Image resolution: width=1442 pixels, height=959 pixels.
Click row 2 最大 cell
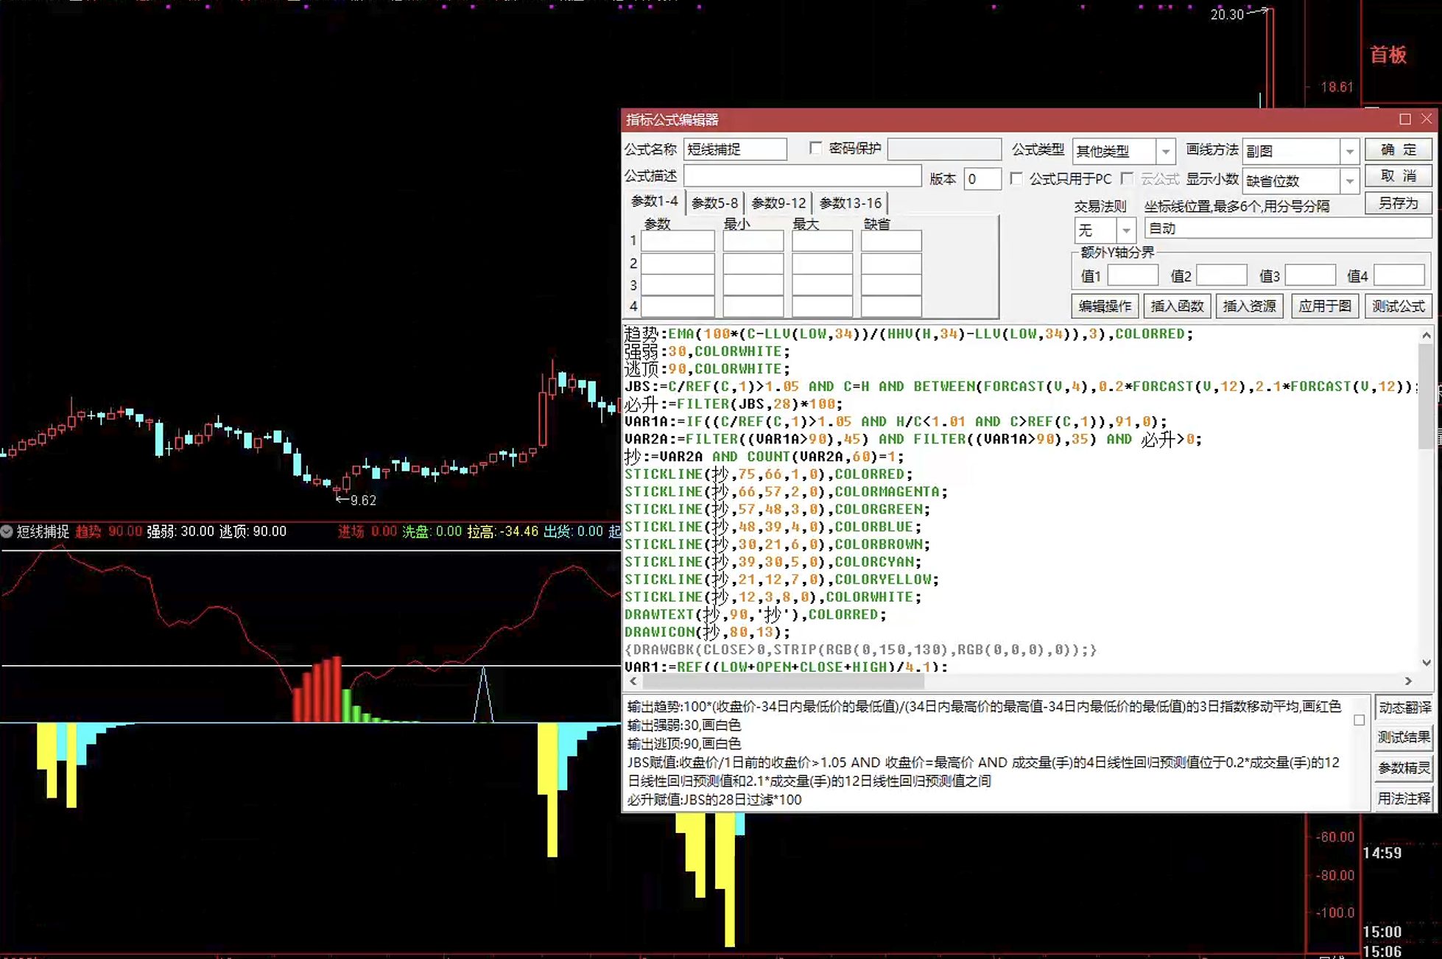point(822,263)
